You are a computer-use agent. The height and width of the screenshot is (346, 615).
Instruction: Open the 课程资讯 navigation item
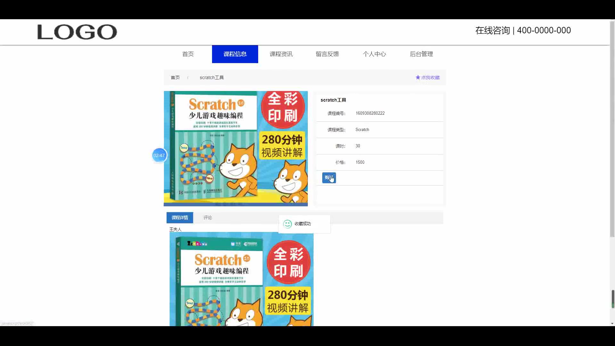(x=281, y=54)
